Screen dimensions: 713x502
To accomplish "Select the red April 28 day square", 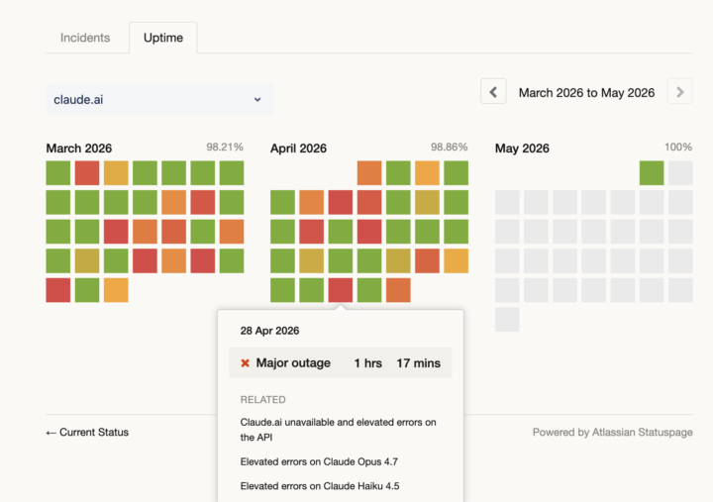I will pos(340,290).
